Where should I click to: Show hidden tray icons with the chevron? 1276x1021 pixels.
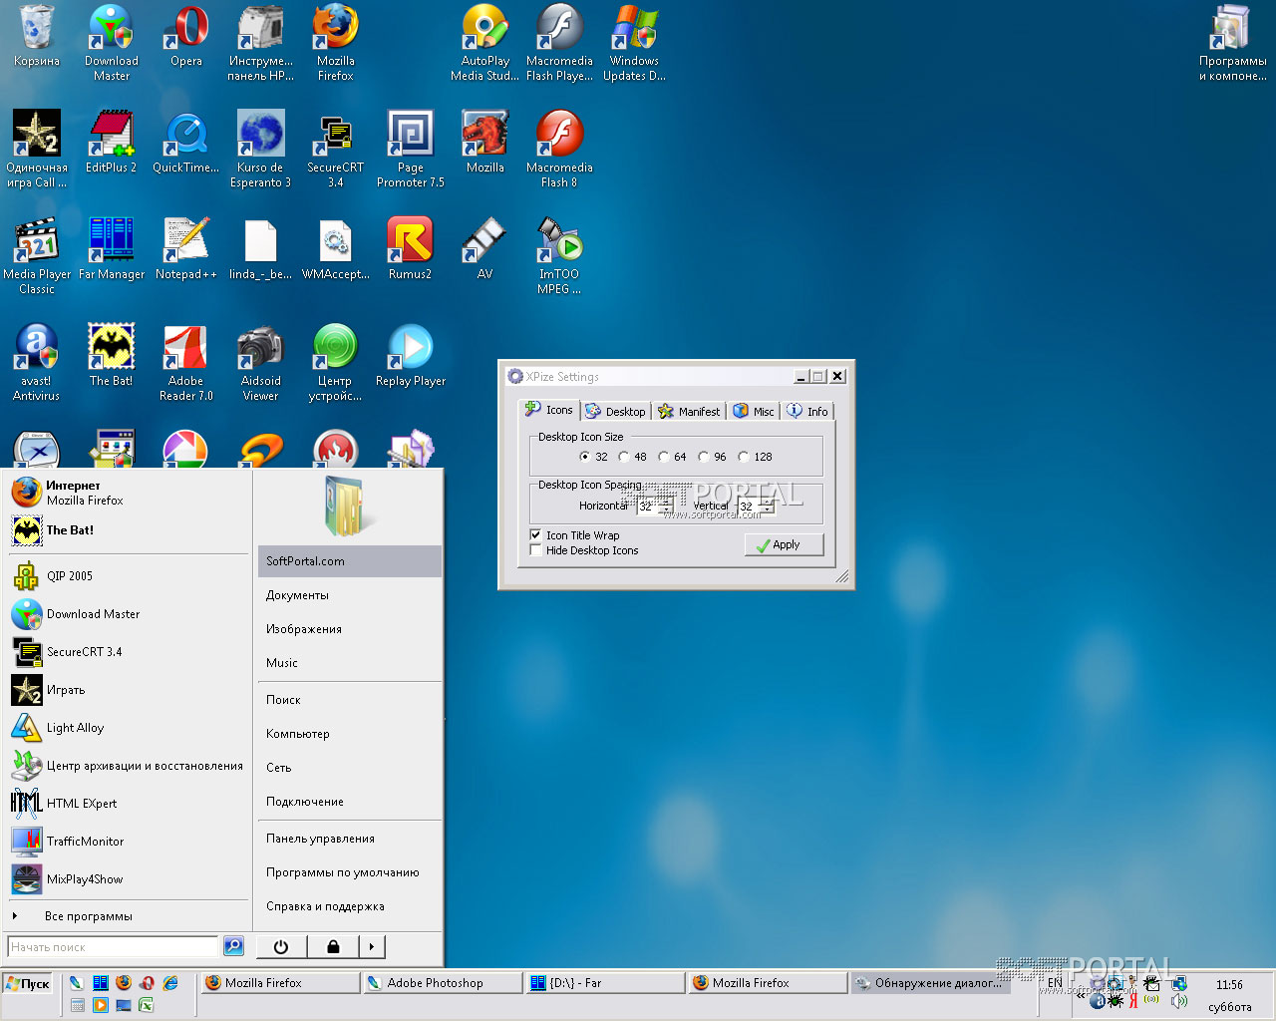point(1080,994)
